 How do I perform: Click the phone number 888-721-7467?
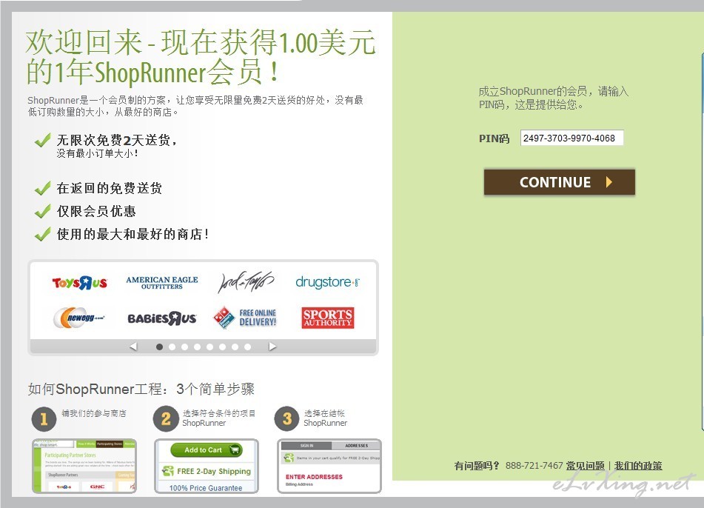click(534, 466)
